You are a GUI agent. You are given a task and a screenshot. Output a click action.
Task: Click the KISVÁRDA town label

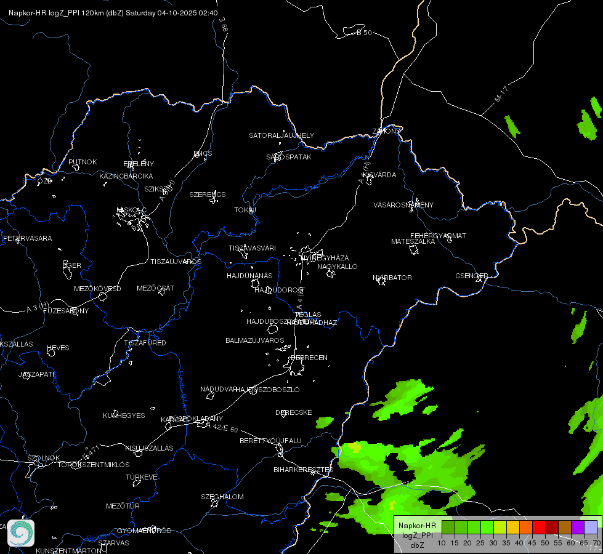(379, 175)
